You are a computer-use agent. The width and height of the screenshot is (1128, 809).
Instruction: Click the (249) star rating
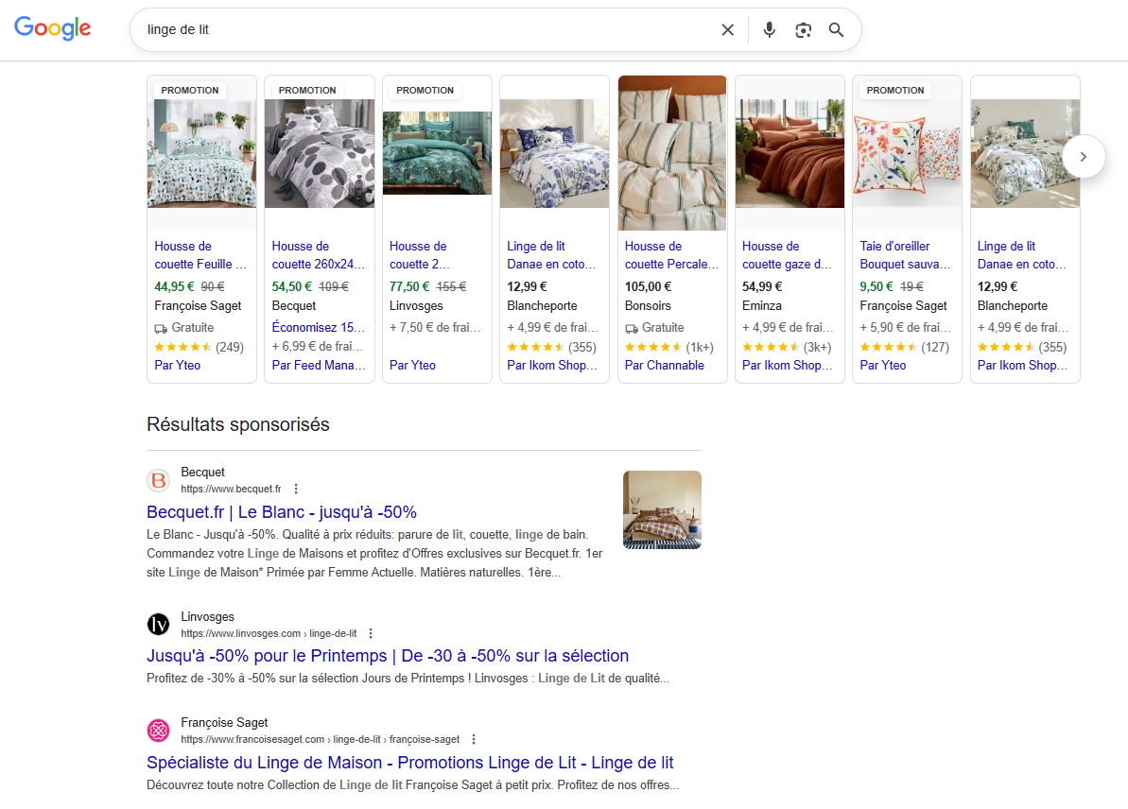pyautogui.click(x=200, y=348)
